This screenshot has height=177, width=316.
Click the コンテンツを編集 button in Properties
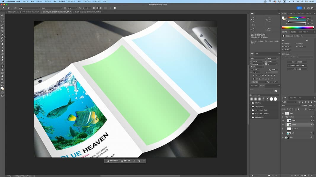coord(296,62)
